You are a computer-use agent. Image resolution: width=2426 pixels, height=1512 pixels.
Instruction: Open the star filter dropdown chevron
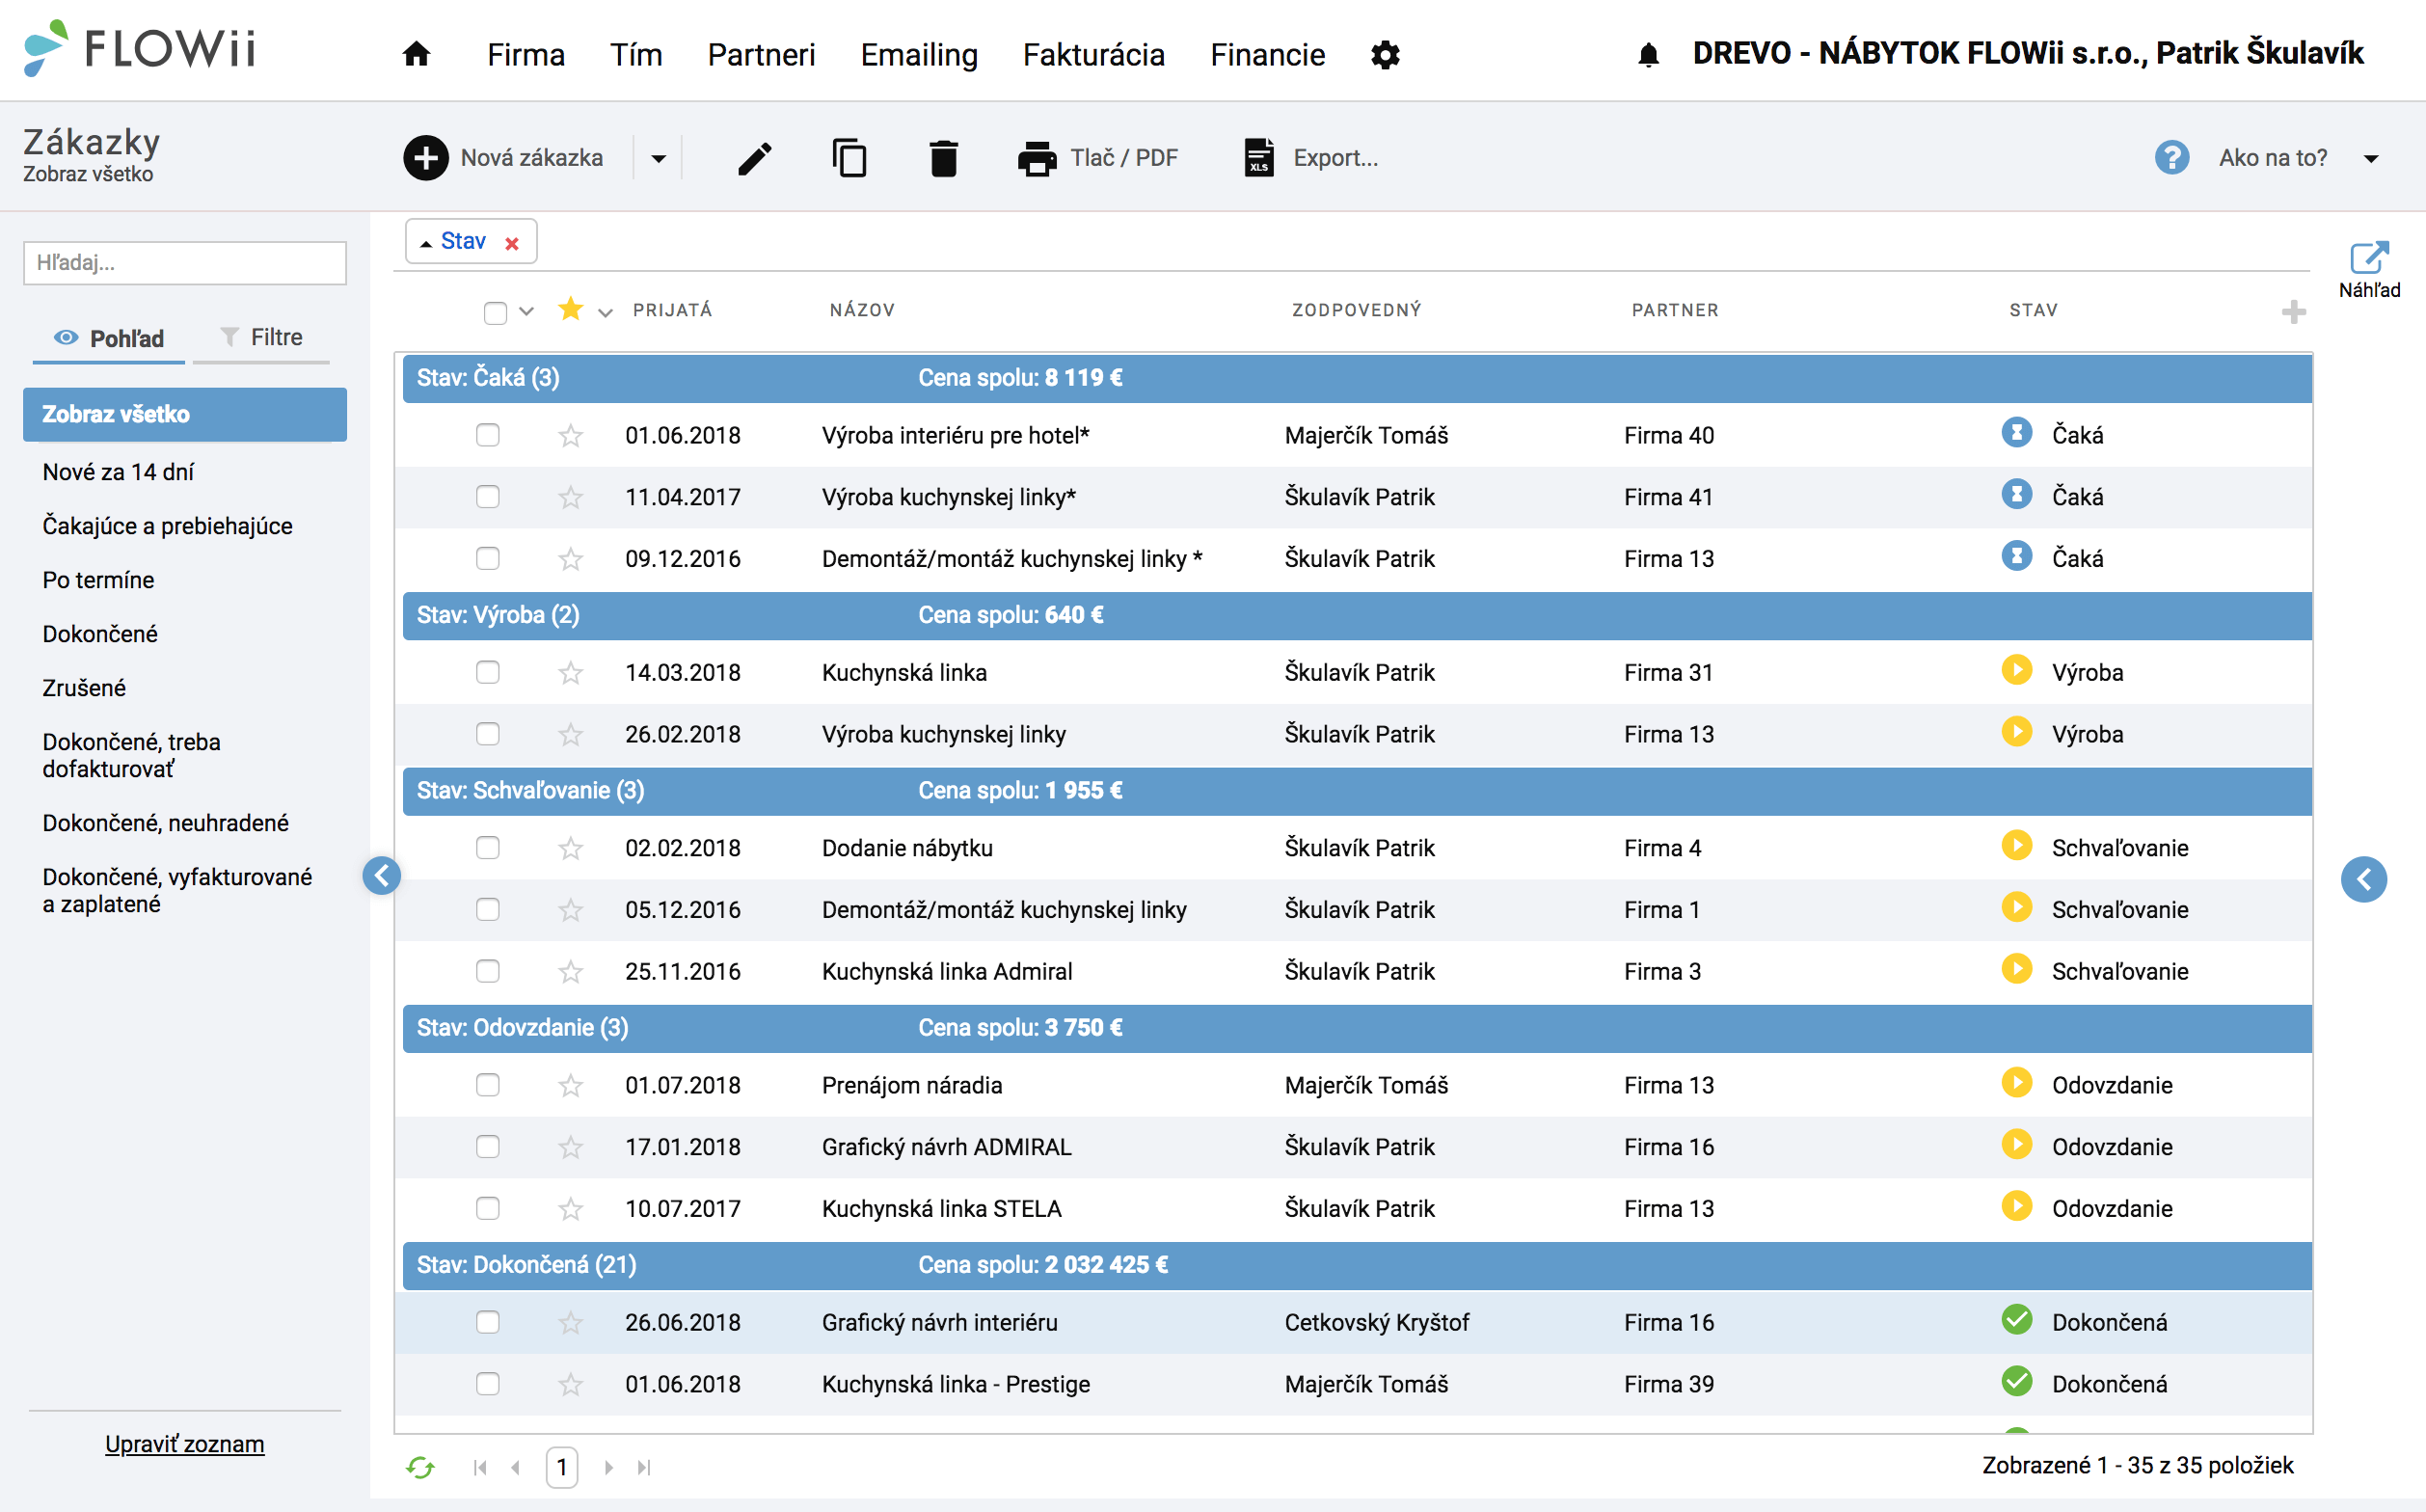[605, 313]
